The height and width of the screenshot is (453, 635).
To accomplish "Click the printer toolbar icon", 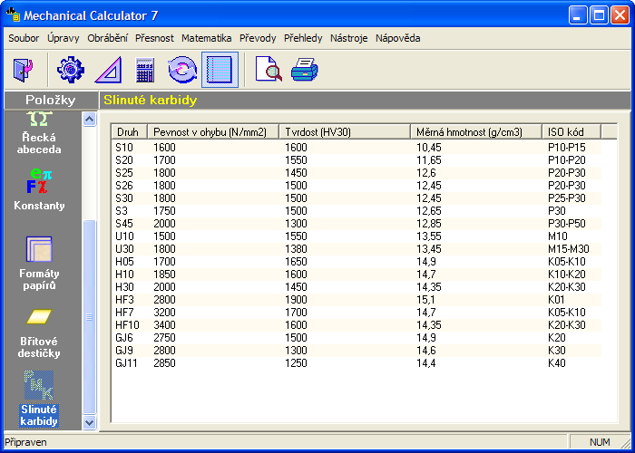I will coord(305,70).
